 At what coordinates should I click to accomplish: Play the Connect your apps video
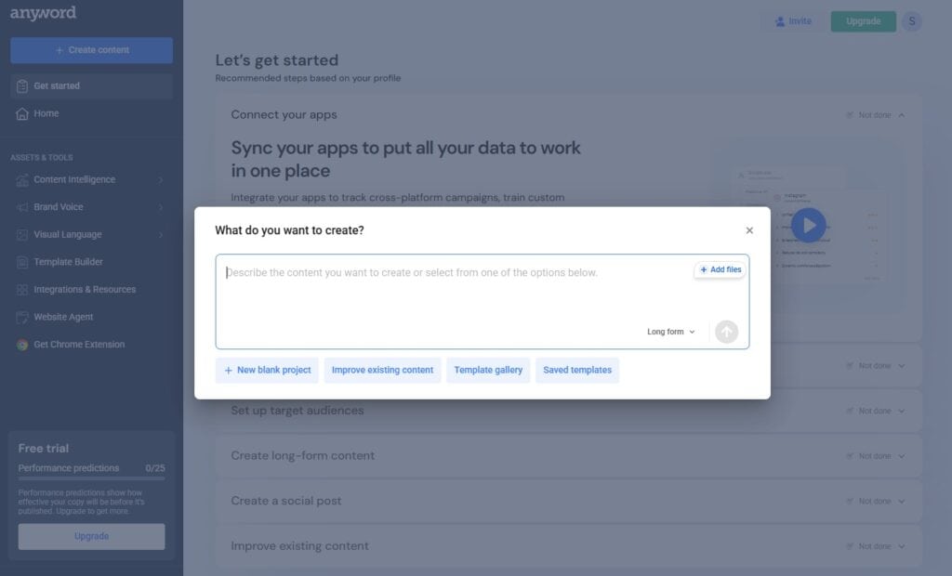(808, 225)
